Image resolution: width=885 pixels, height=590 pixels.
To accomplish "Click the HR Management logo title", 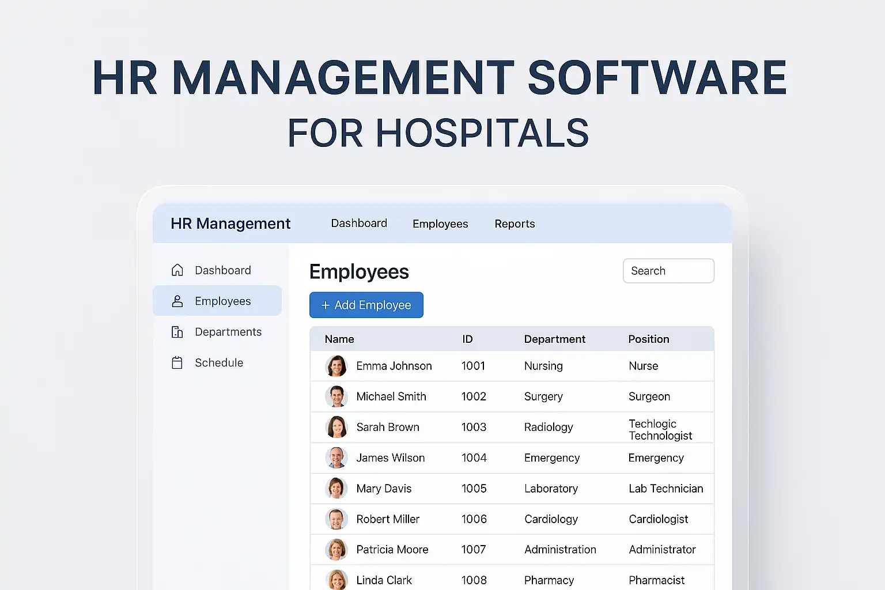I will coord(230,224).
